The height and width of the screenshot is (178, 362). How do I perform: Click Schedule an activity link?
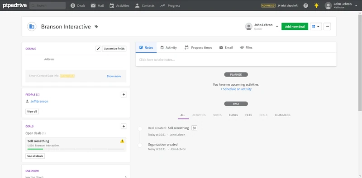(x=236, y=89)
